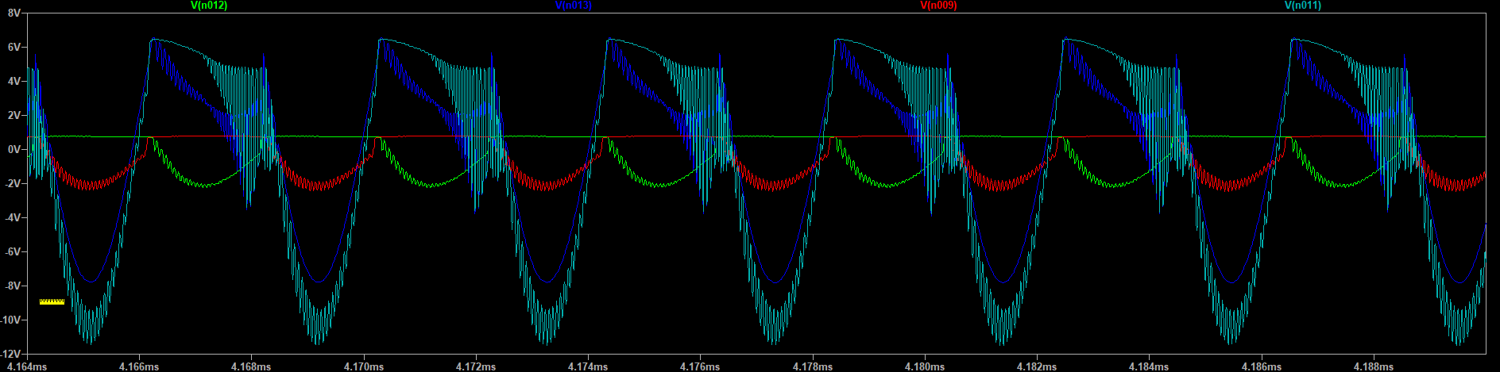Click the 4.188ms time axis label
This screenshot has width=1500, height=372.
click(x=1373, y=366)
